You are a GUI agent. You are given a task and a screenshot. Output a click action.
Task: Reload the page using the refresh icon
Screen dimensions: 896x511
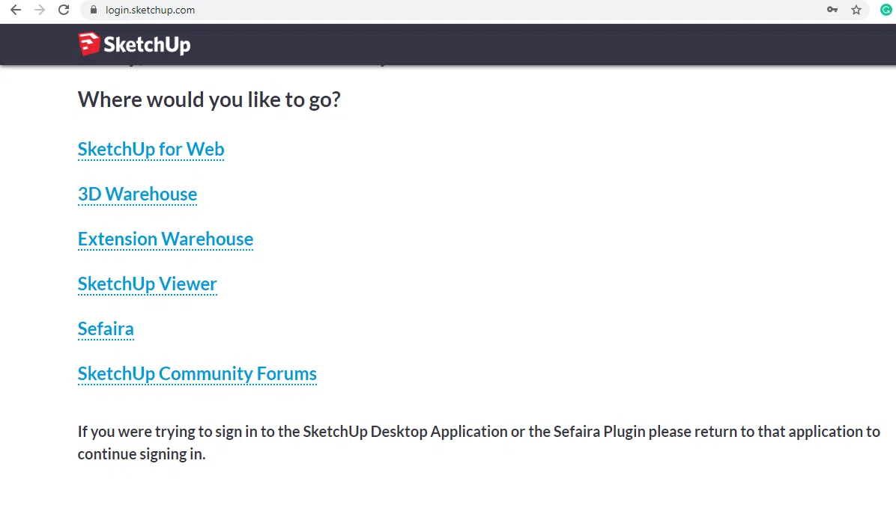63,10
